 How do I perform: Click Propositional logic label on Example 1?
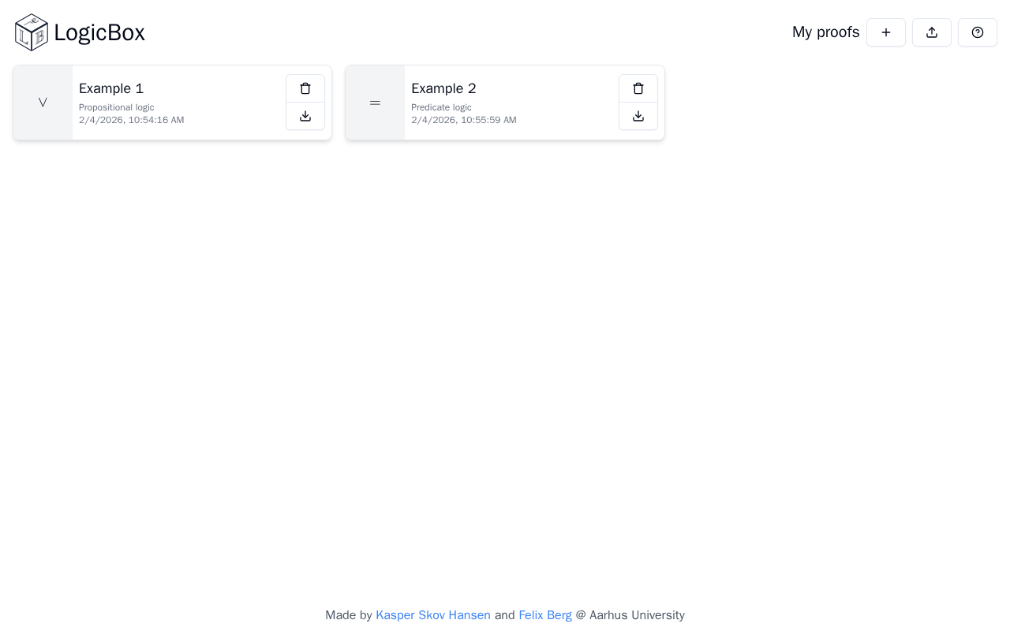117,107
